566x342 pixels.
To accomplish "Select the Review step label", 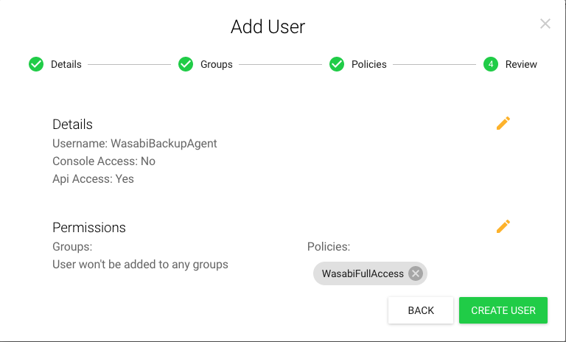I will coord(521,64).
